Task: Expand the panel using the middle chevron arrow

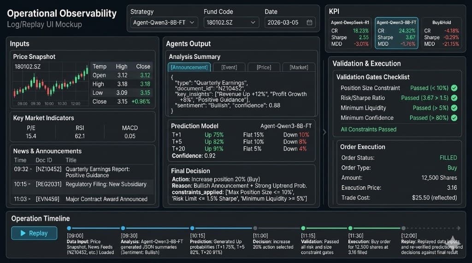Action: pyautogui.click(x=324, y=132)
